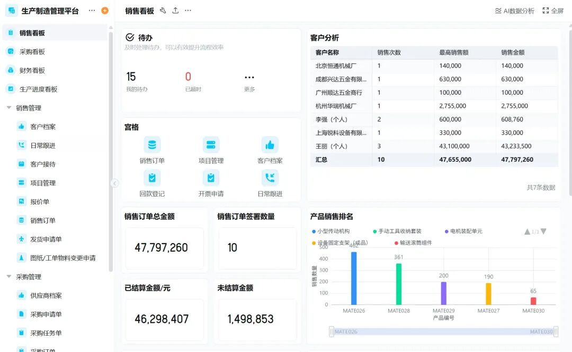Open the 项目管理 shortcut icon in 宫格

click(x=211, y=145)
